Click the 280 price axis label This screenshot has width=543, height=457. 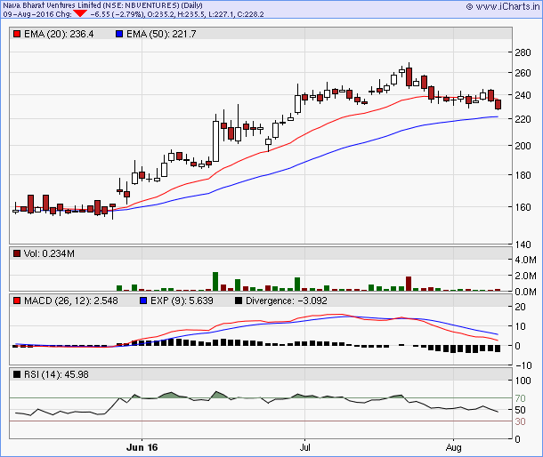pos(523,52)
